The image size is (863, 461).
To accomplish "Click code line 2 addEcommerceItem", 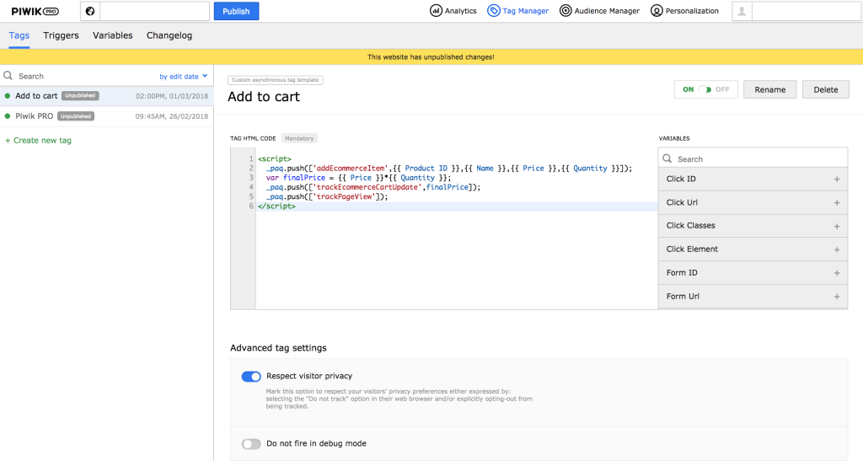I will tap(448, 169).
